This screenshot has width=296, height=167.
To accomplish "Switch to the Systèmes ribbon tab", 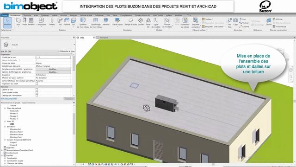I will pos(45,15).
